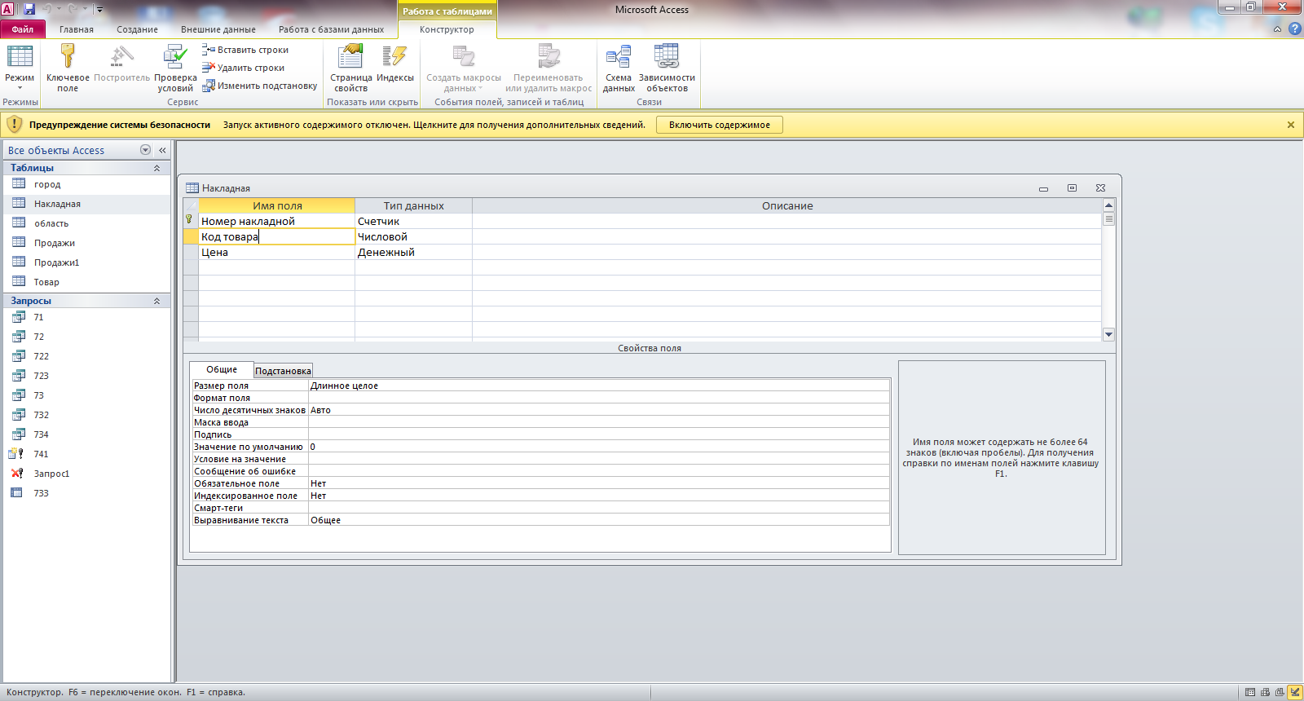Switch to the Lookup (Подстановка) tab
Viewport: 1304px width, 701px height.
283,371
